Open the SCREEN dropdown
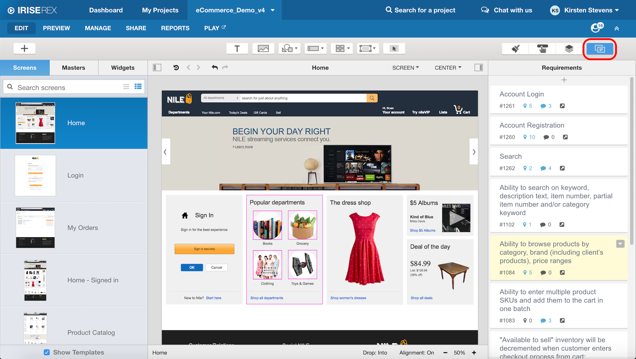636x359 pixels. coord(405,68)
